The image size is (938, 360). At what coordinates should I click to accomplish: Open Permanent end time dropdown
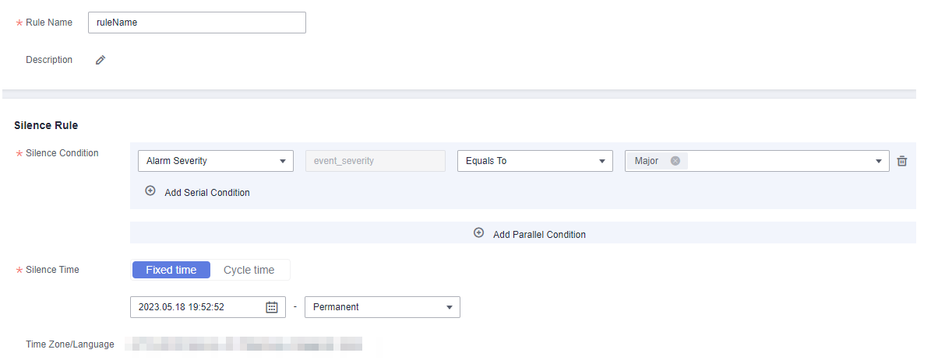tap(383, 307)
